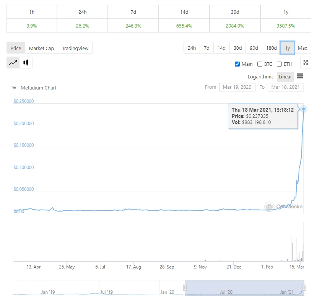Grab the left navigator range handle
Image resolution: width=317 pixels, height=301 pixels.
tap(185, 288)
